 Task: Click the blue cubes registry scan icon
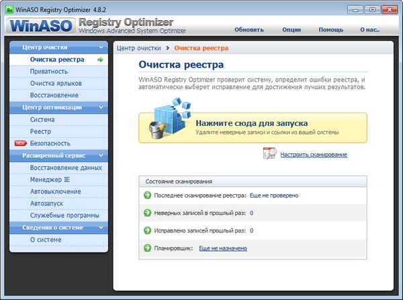167,118
